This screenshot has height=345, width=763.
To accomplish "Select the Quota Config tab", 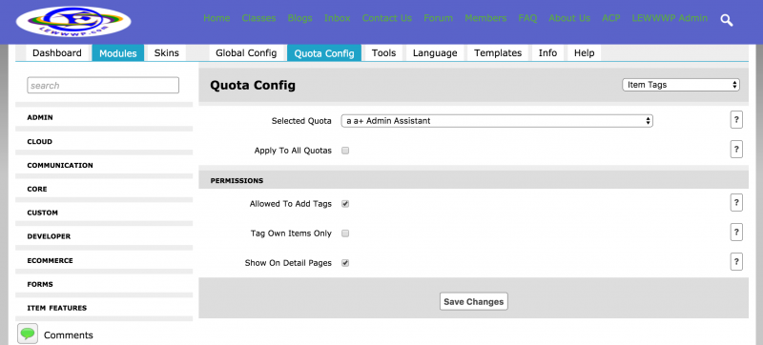I will (x=324, y=53).
